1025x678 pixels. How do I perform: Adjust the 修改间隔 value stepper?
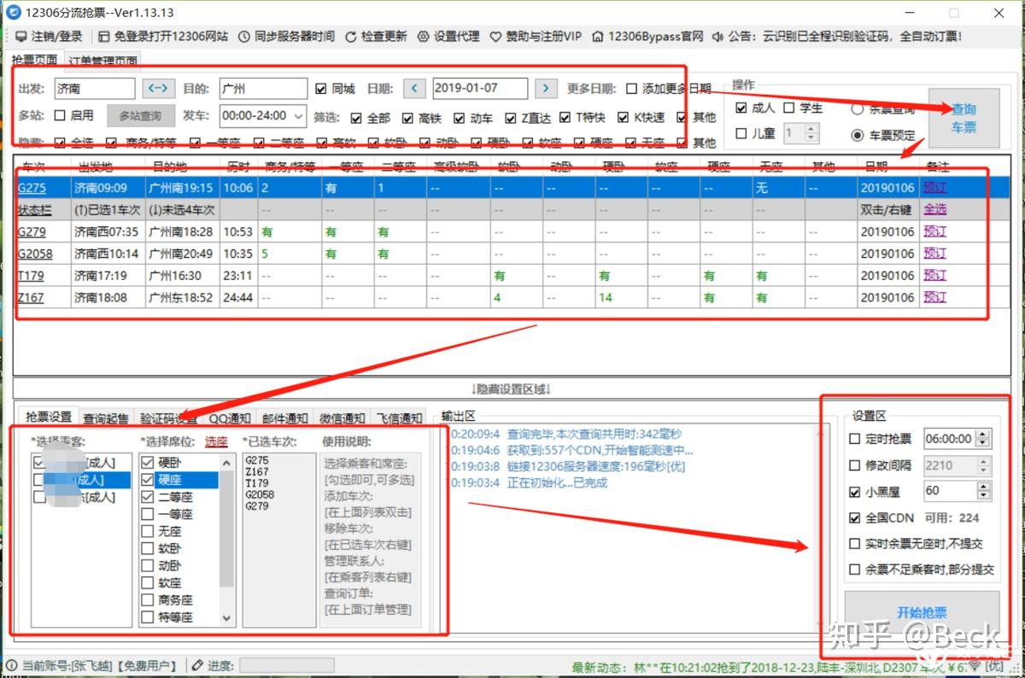point(983,465)
